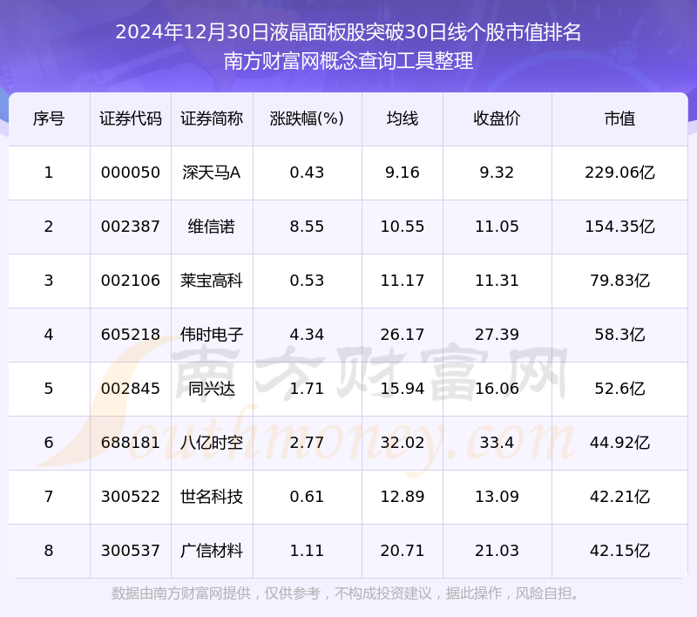Click market value 42.21亿
Screen dimensions: 697x617
(x=619, y=497)
